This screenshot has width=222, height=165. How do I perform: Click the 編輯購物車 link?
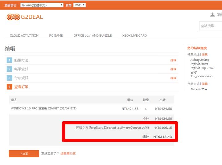tap(68, 154)
